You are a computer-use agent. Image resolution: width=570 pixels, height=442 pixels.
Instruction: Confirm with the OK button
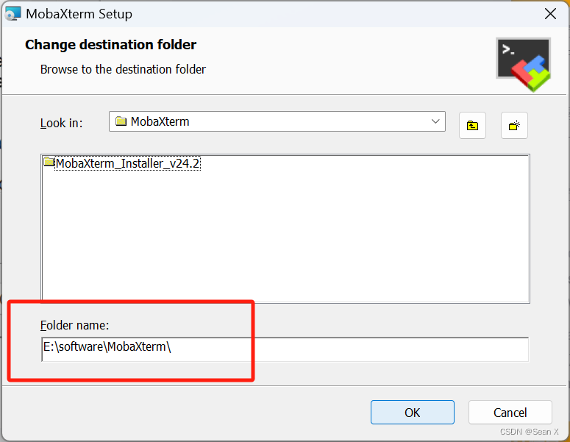point(412,412)
